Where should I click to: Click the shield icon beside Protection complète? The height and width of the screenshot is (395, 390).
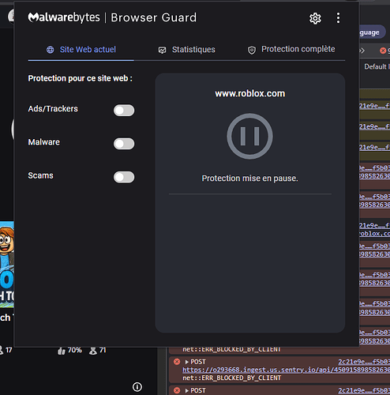coord(252,50)
